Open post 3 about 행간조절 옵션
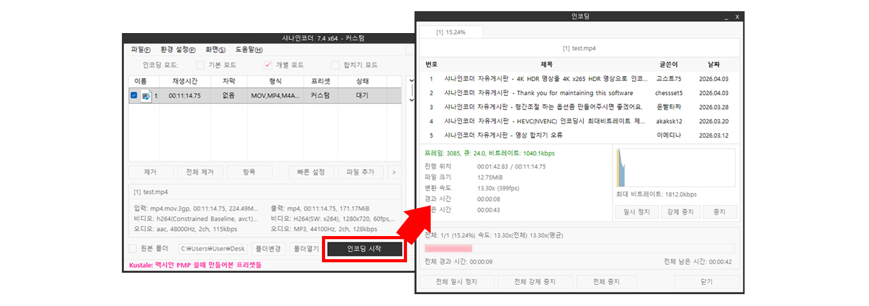 tap(543, 107)
